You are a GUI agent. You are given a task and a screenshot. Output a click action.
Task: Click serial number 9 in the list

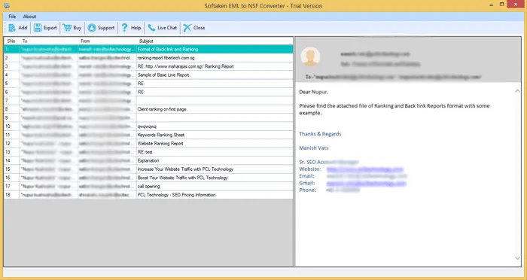[6, 117]
